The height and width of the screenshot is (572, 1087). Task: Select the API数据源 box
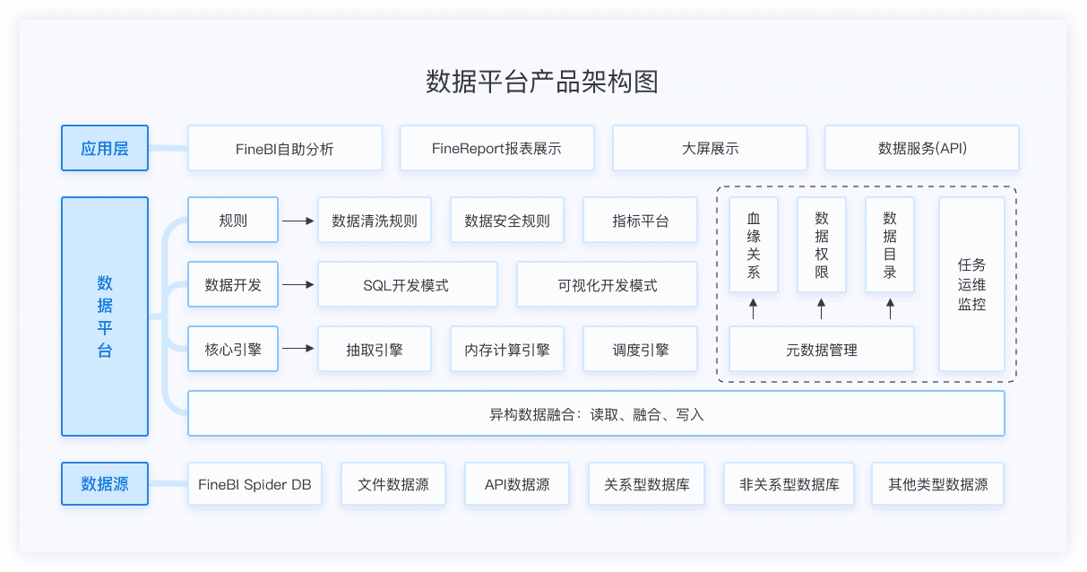tap(517, 484)
